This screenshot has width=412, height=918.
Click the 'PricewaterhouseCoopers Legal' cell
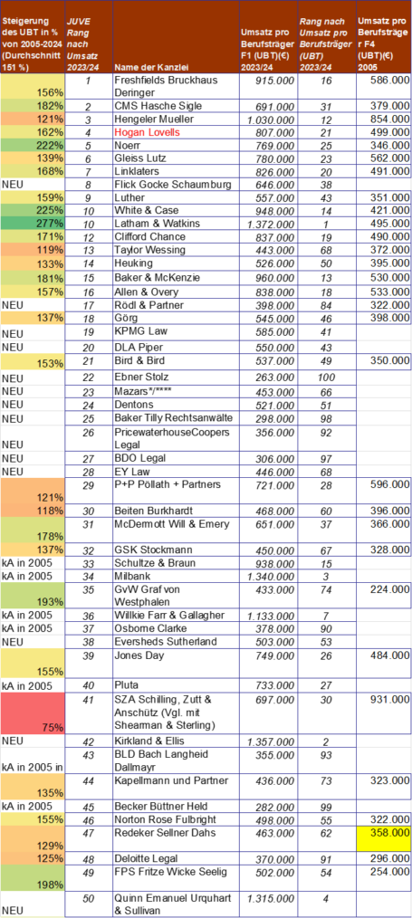click(x=176, y=438)
